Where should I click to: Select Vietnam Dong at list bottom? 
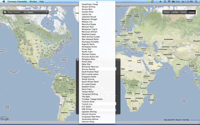tap(97, 122)
